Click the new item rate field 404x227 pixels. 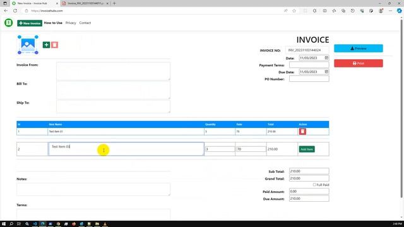point(251,149)
